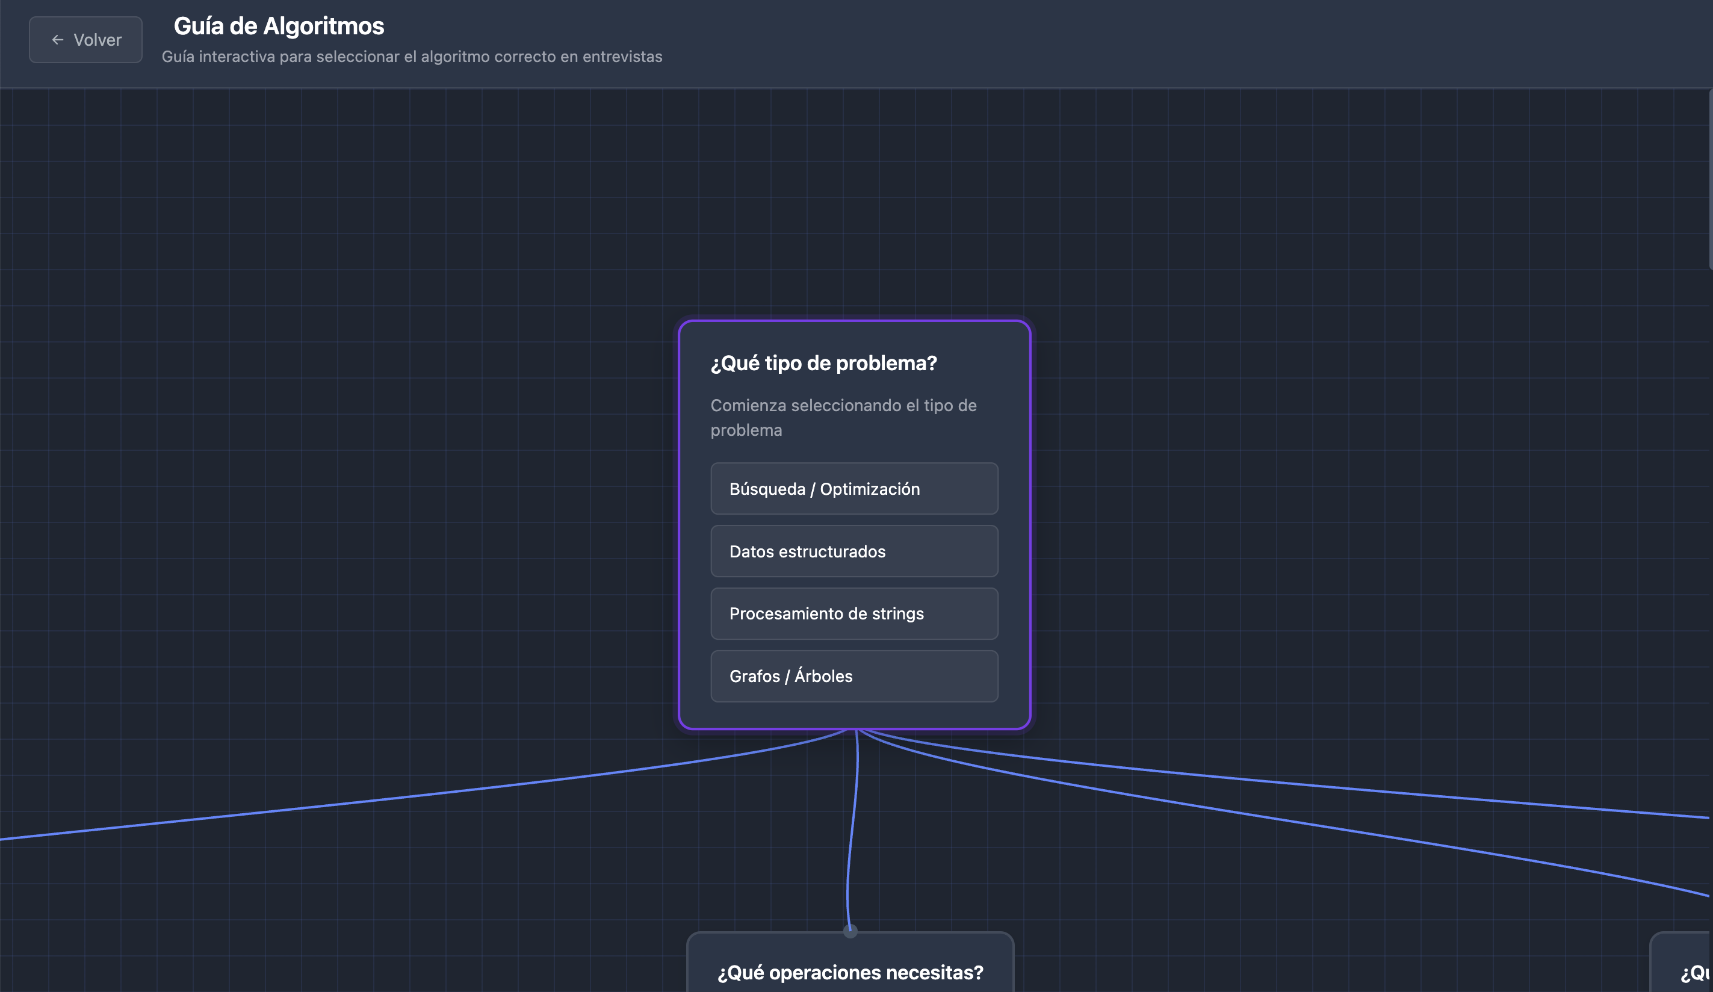1713x992 pixels.
Task: Click the back arrow icon in Volver button
Action: pyautogui.click(x=57, y=40)
